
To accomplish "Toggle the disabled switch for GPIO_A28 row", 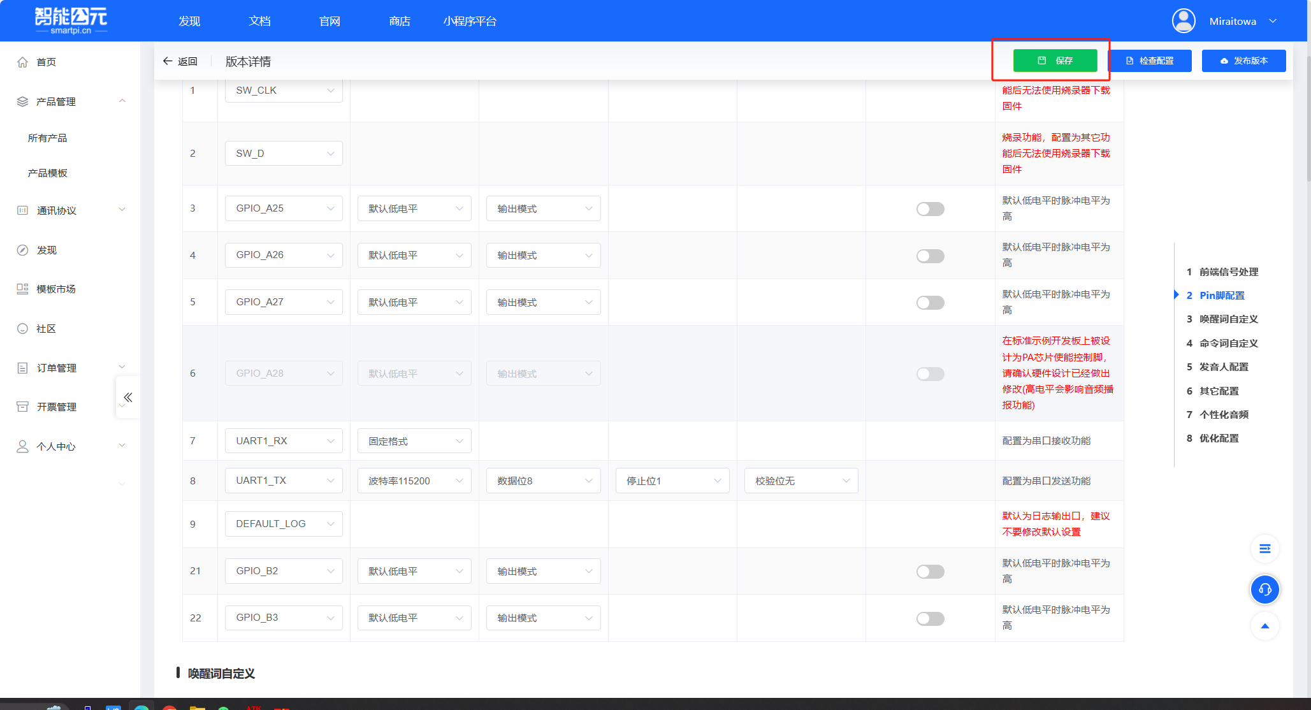I will click(931, 374).
